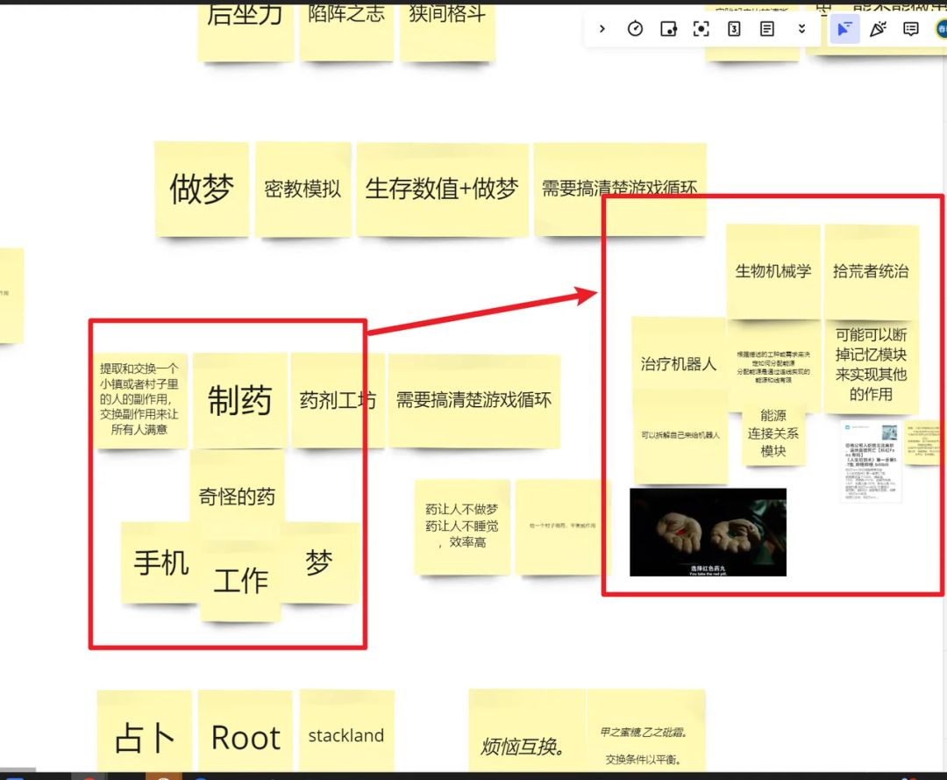Select the 做梦 sticky note

tap(202, 190)
